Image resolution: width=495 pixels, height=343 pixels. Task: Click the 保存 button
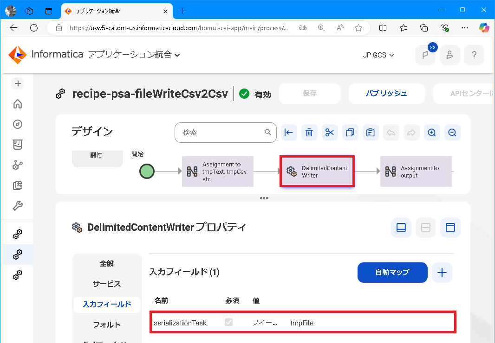pyautogui.click(x=310, y=94)
